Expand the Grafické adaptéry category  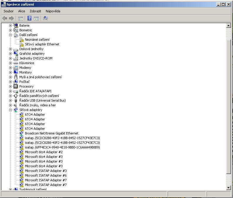point(11,54)
